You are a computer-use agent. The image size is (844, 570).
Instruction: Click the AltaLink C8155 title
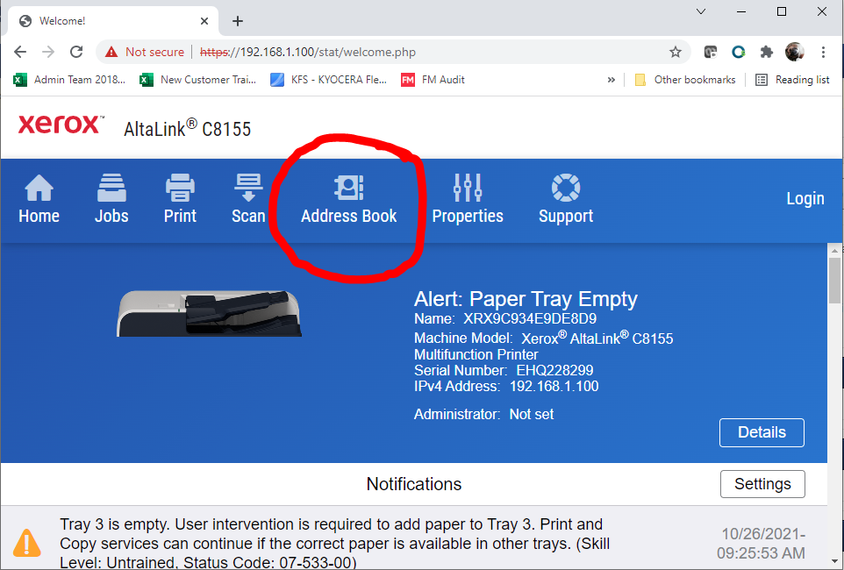(x=188, y=129)
